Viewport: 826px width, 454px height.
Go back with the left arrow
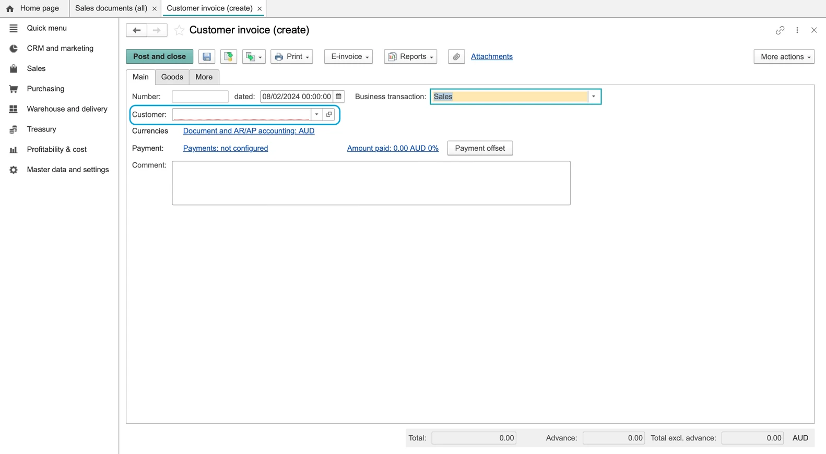pyautogui.click(x=136, y=30)
